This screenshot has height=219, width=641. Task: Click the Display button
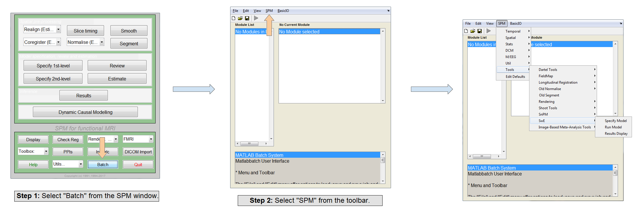(x=33, y=140)
